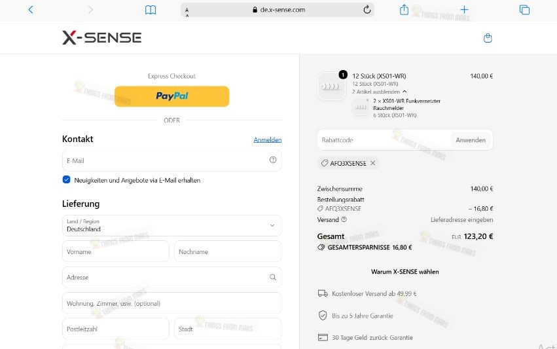
Task: Click the delivery truck icon for free shipping
Action: (323, 293)
